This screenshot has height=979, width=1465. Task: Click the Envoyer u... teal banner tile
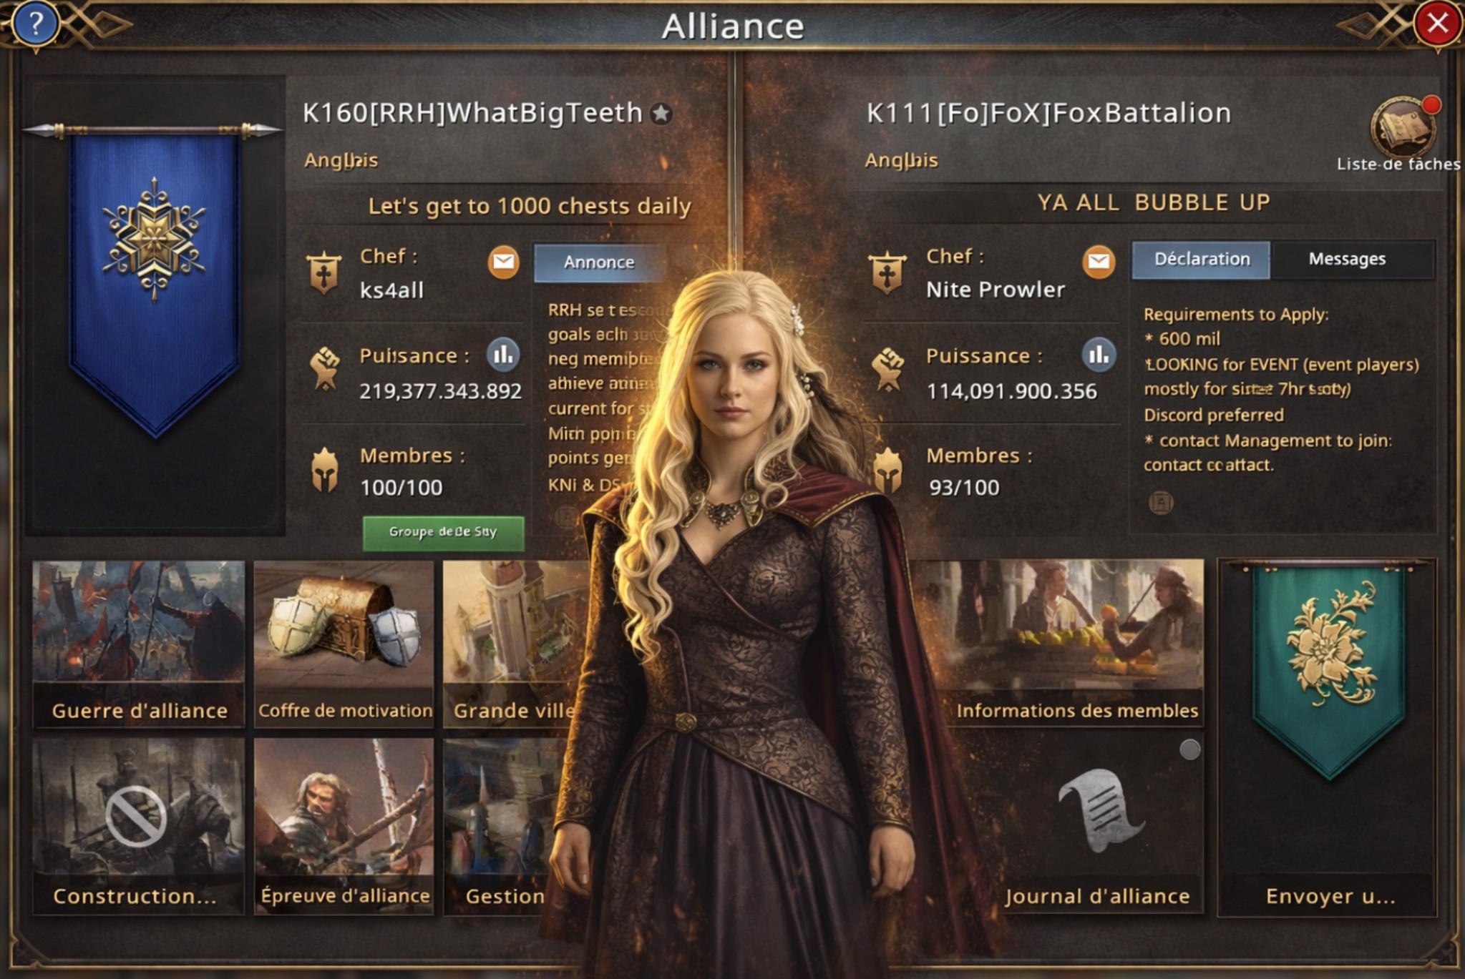tap(1328, 738)
